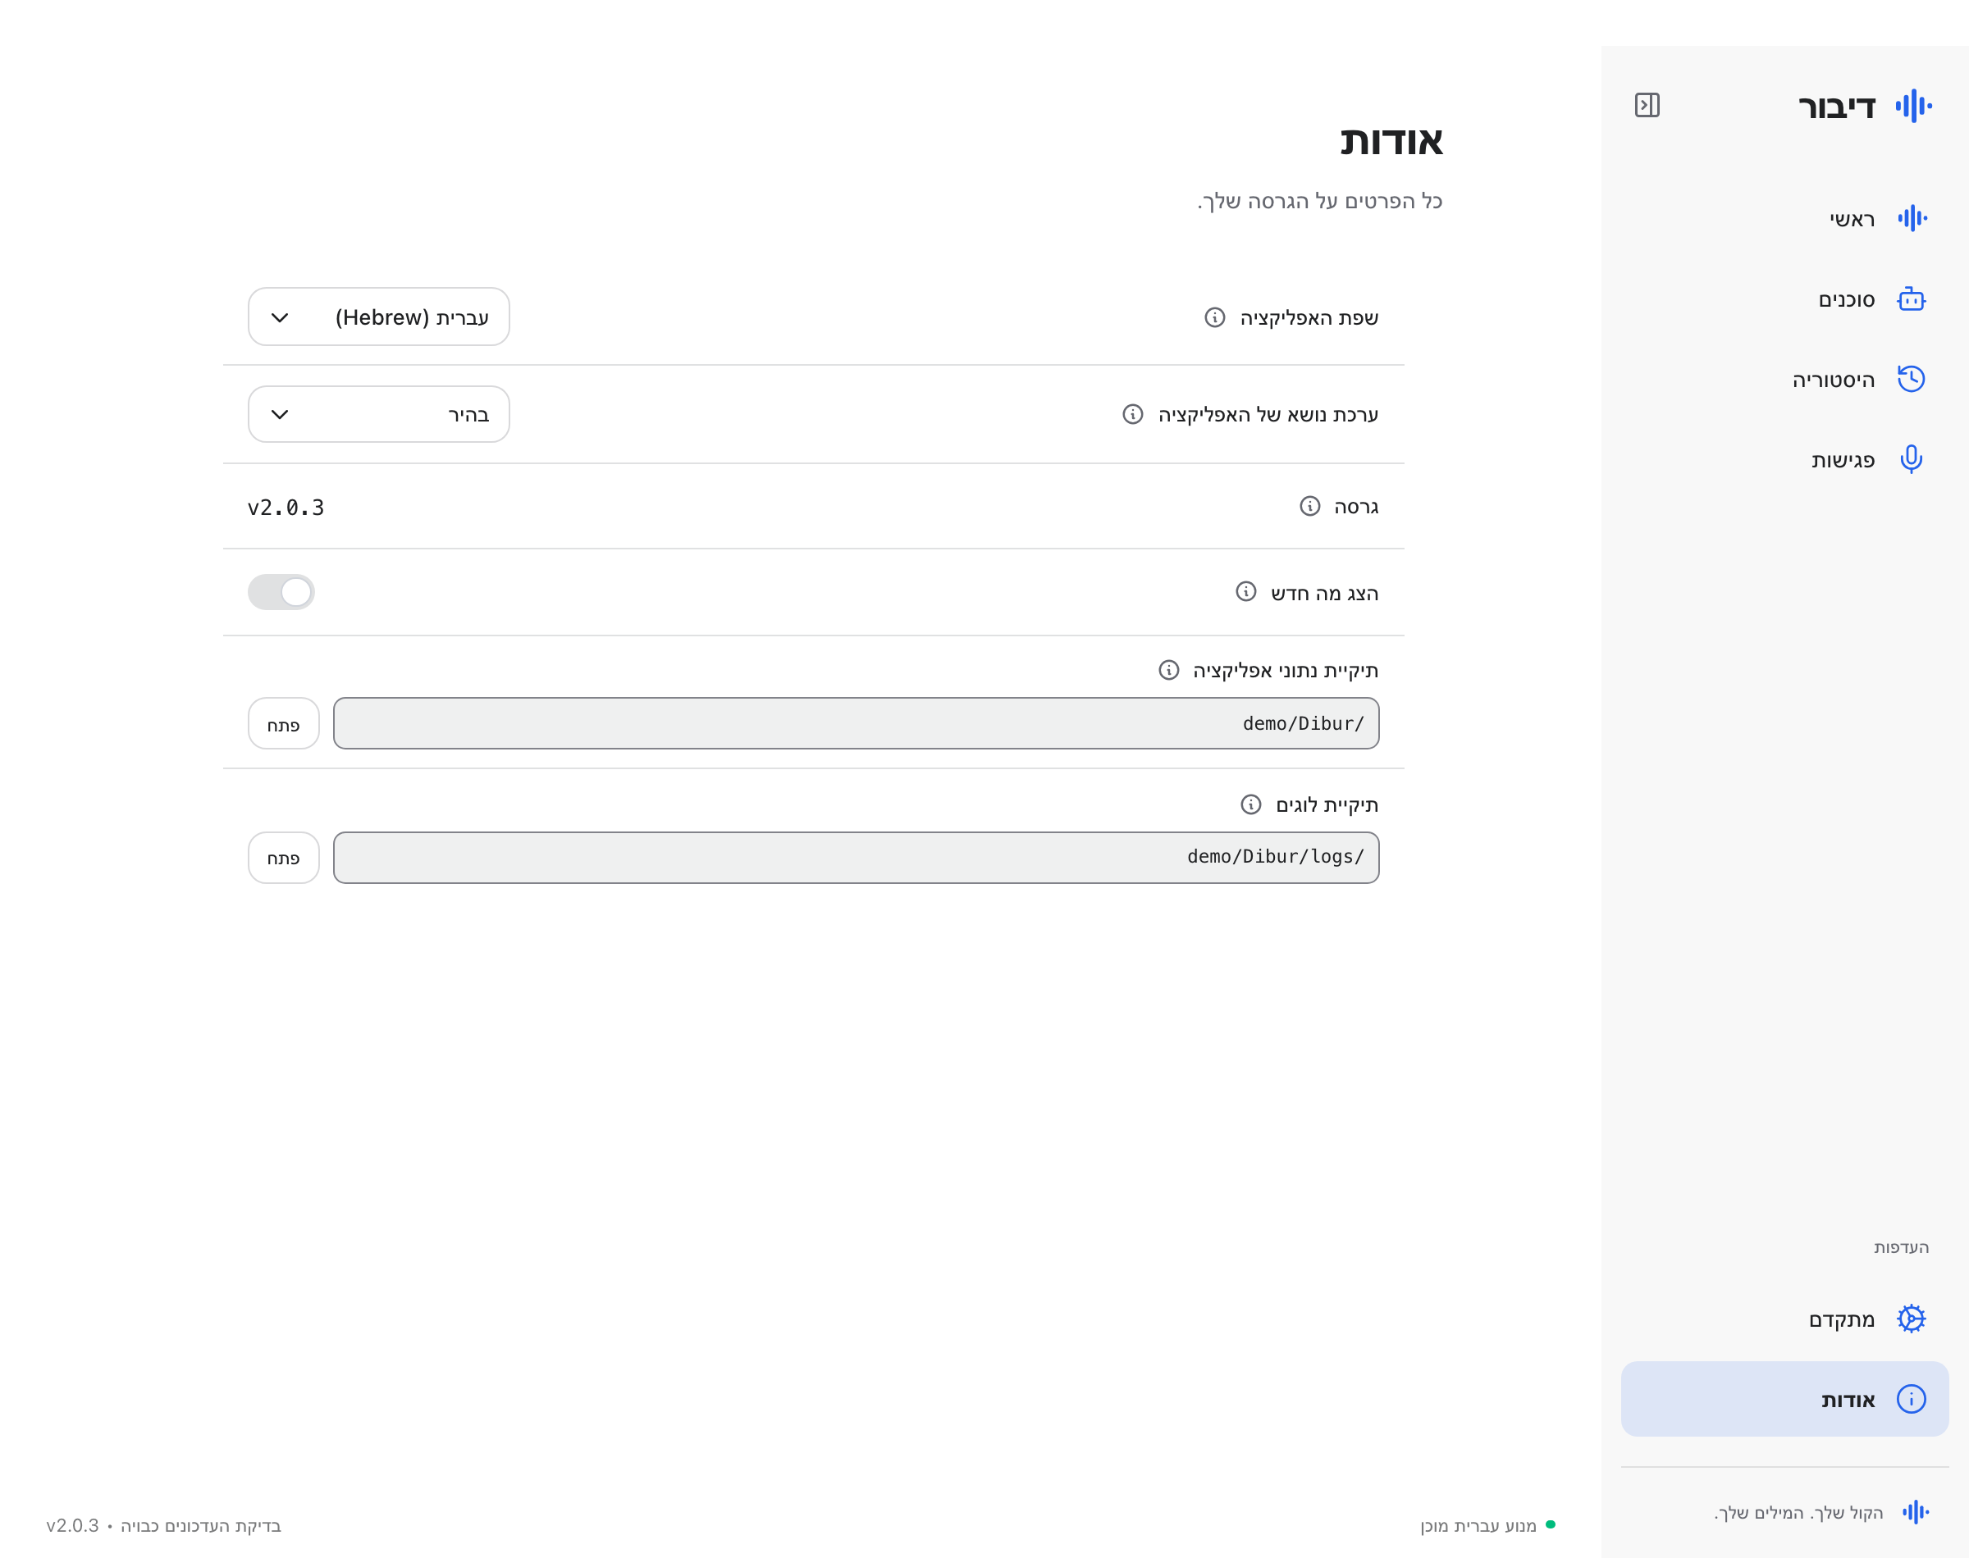This screenshot has height=1558, width=1969.
Task: Show info for ערכת נושא של האפליקציה
Action: point(1132,414)
